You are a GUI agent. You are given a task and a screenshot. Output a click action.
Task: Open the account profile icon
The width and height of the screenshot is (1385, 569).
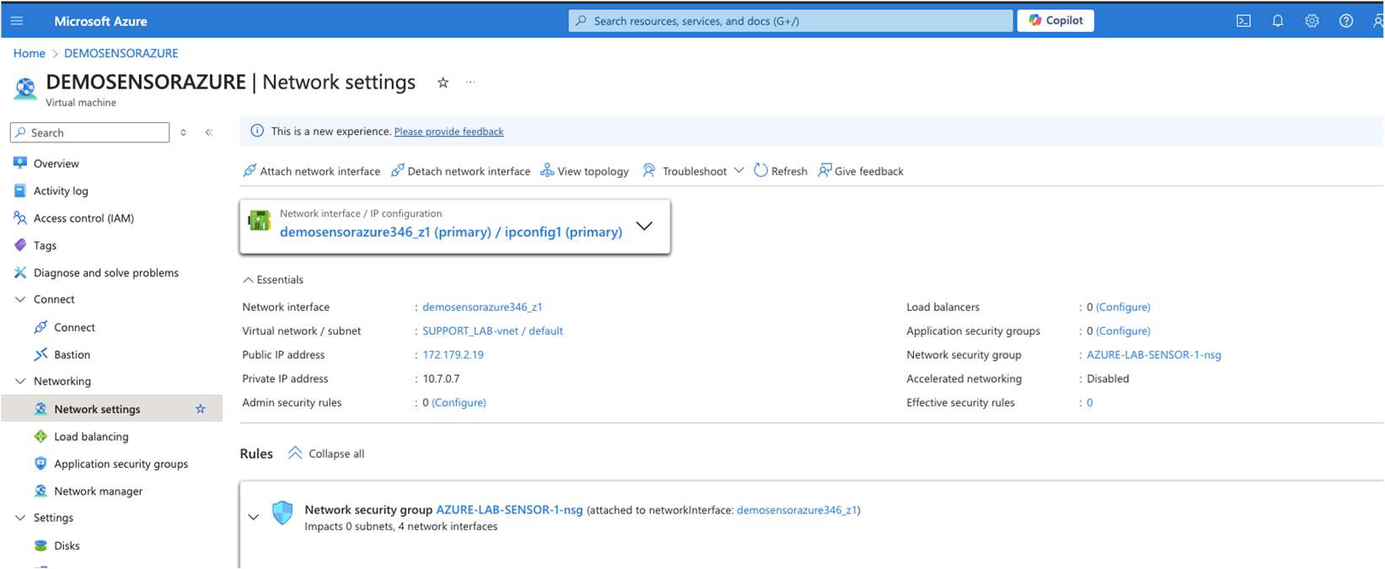click(x=1377, y=21)
